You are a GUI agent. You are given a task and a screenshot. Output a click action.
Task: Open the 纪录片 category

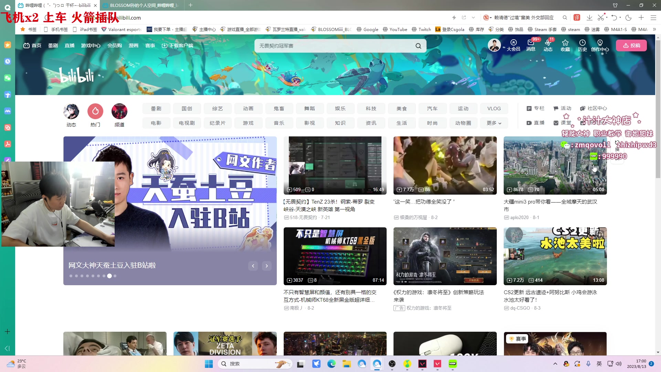(x=218, y=123)
